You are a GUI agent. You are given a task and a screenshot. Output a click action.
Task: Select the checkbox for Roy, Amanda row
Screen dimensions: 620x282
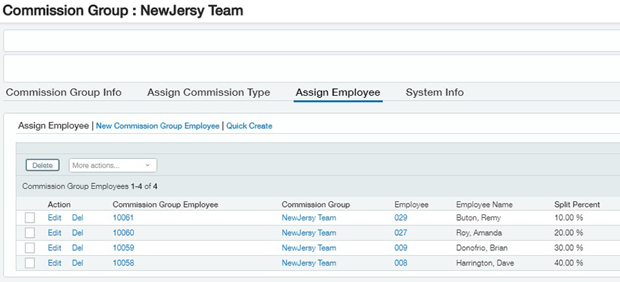[30, 233]
